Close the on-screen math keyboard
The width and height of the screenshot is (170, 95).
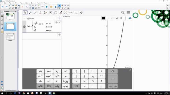click(130, 70)
